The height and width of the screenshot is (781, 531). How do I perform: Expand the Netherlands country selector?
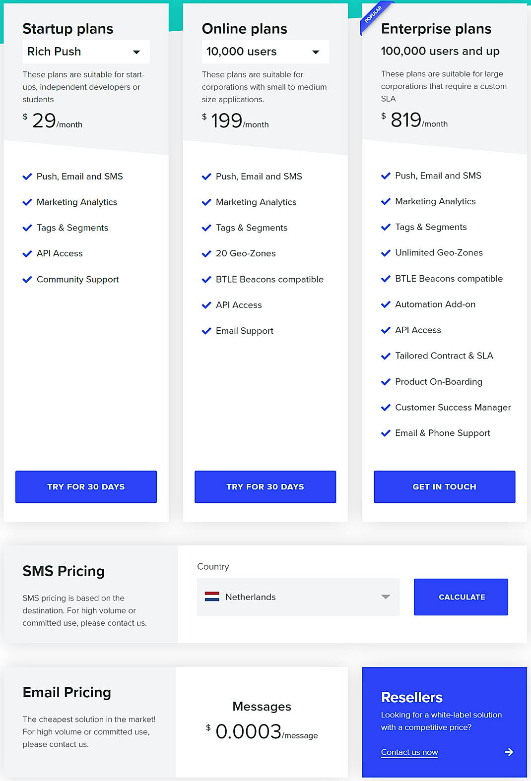[x=298, y=597]
